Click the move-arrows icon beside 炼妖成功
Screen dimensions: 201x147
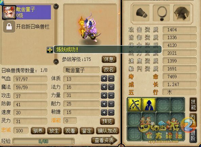[50, 50]
